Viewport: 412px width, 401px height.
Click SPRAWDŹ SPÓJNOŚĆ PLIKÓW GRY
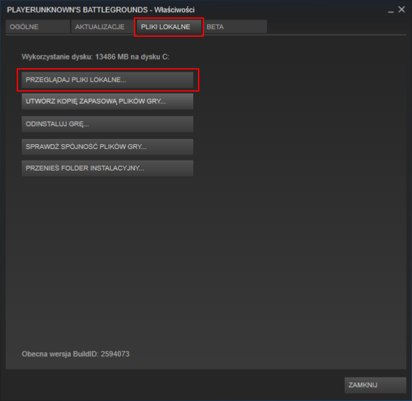pyautogui.click(x=108, y=146)
